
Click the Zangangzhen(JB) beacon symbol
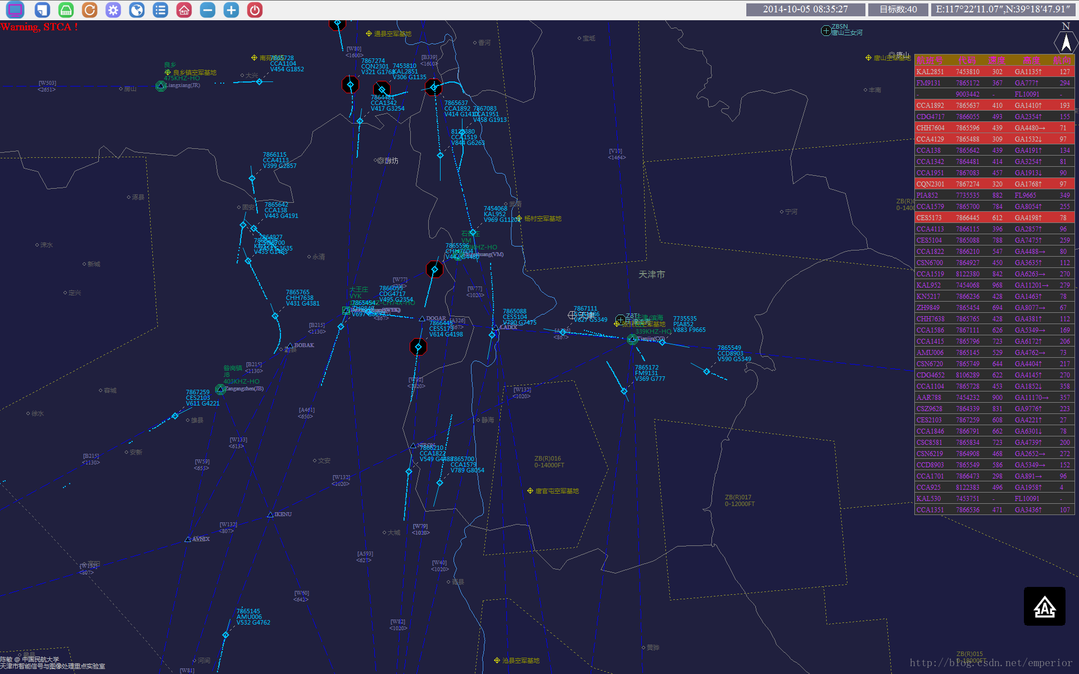(x=220, y=389)
